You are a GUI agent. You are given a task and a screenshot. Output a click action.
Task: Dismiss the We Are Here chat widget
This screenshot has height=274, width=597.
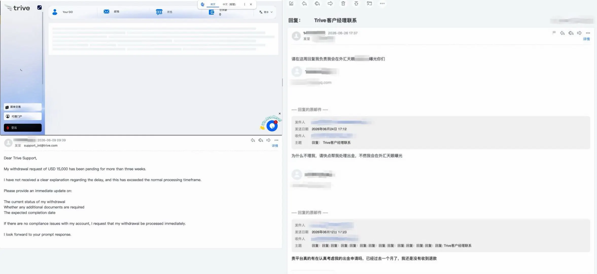click(x=280, y=113)
